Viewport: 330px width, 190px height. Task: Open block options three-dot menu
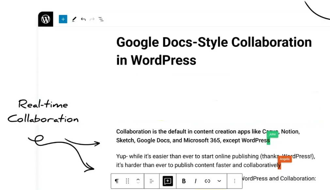235,181
